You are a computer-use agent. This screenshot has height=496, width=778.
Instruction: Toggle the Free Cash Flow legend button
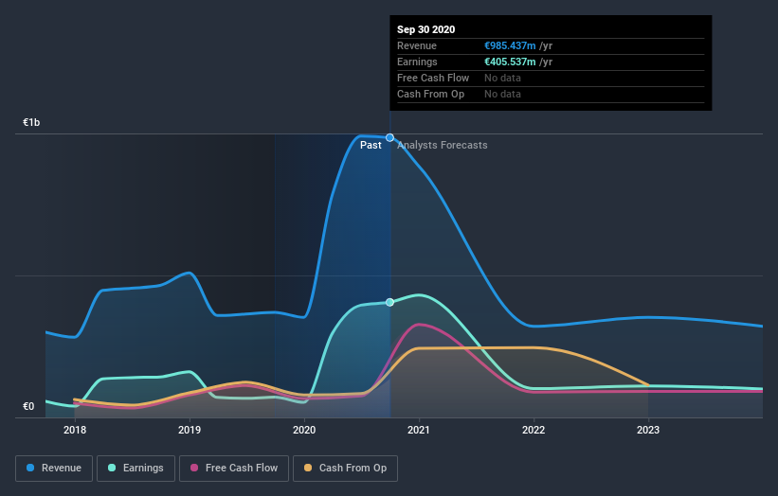(x=234, y=469)
